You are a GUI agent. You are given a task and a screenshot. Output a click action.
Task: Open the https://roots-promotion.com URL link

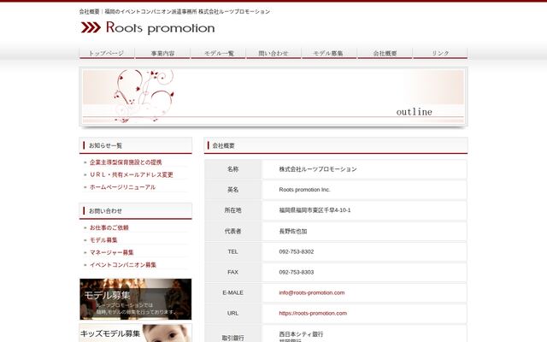pos(313,314)
